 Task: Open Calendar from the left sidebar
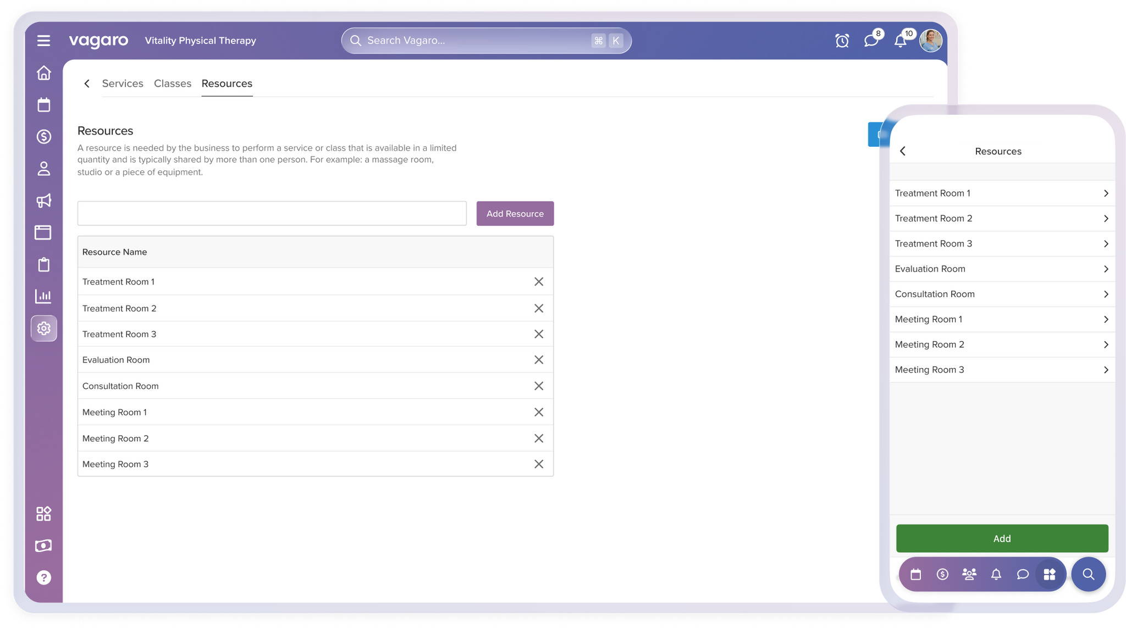(x=43, y=104)
